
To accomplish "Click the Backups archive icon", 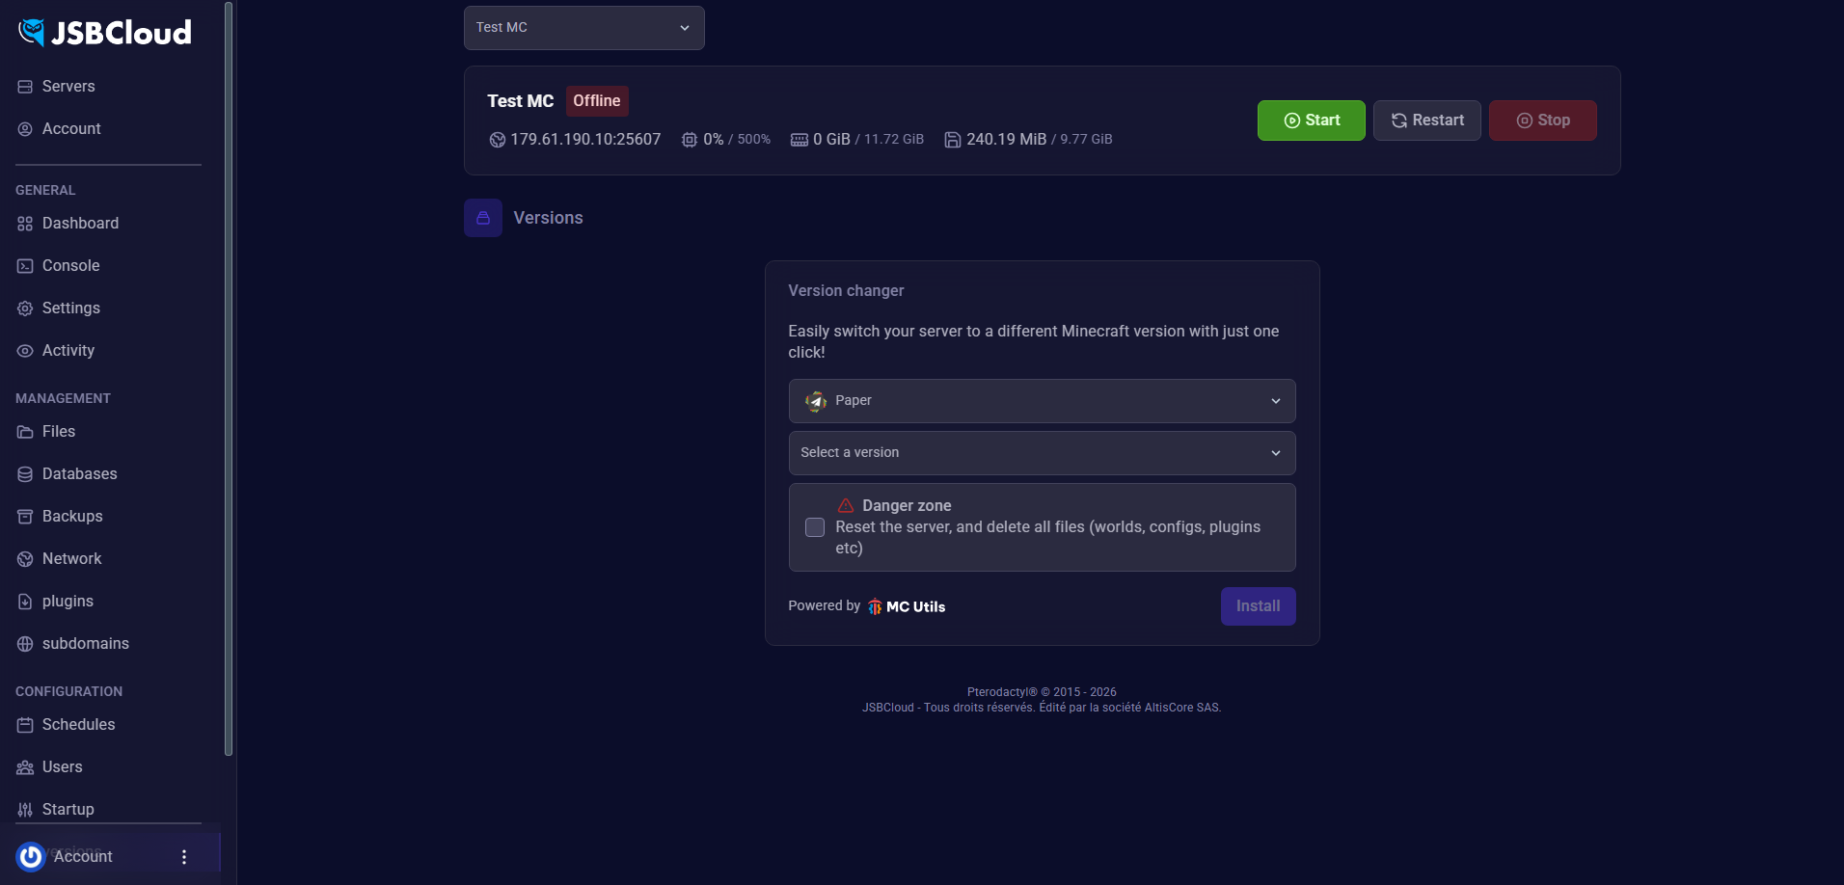I will coord(25,517).
